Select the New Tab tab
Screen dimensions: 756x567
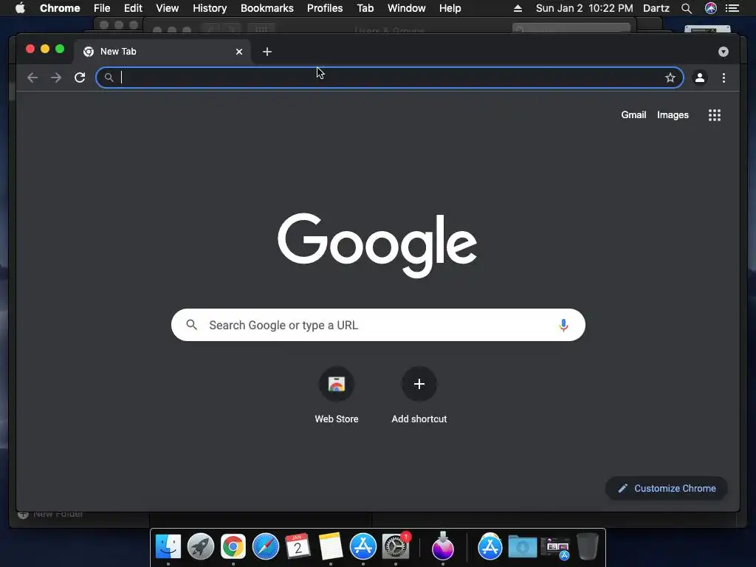(x=162, y=52)
